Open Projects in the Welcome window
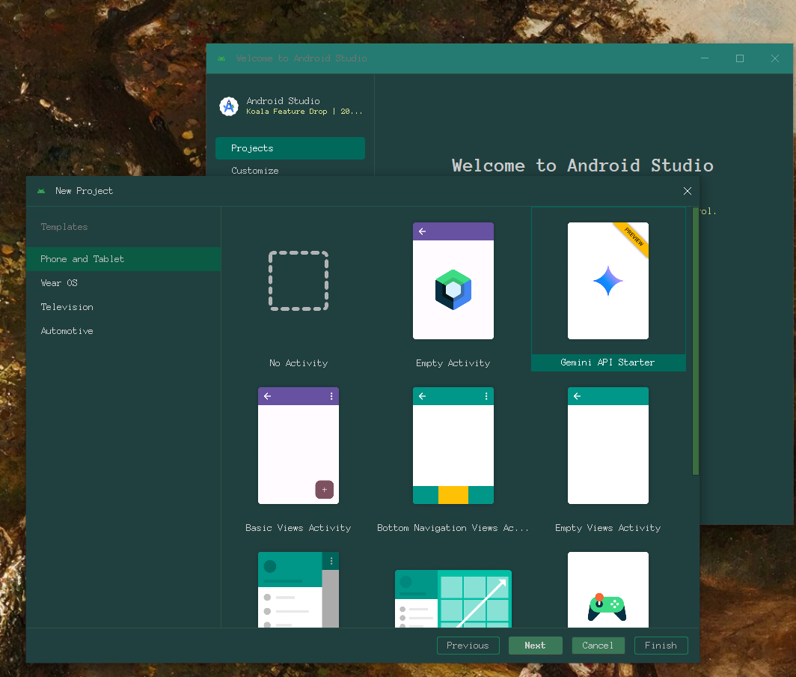 click(290, 148)
